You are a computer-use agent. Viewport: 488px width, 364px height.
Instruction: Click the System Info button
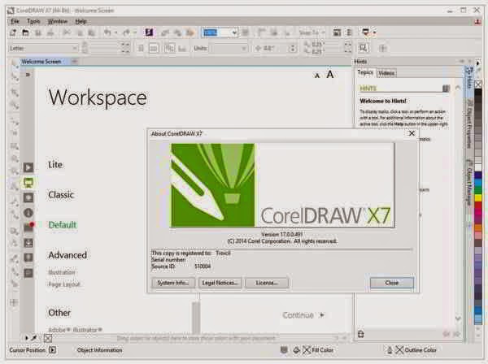pos(173,283)
